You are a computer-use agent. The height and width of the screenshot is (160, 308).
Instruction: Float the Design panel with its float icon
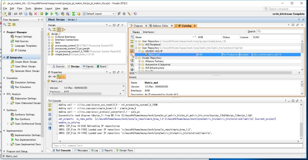(x=118, y=25)
